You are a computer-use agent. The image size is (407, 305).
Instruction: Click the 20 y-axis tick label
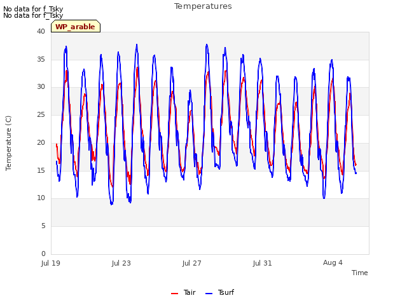point(41,142)
